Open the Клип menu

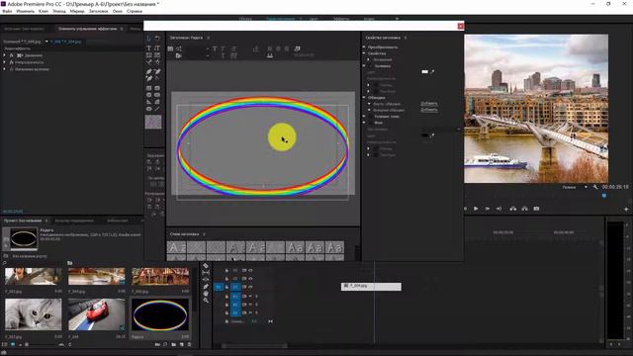tap(44, 11)
